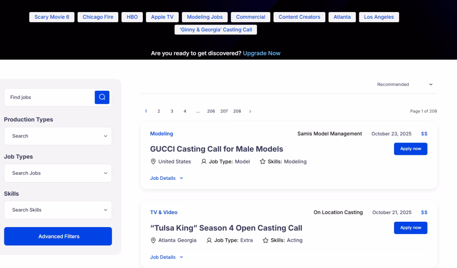
Task: Expand Job Details for the GUCCI casting call
Action: pyautogui.click(x=166, y=178)
